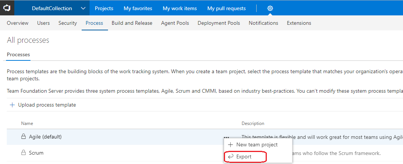Go to the Agent Pools tab

click(x=175, y=23)
